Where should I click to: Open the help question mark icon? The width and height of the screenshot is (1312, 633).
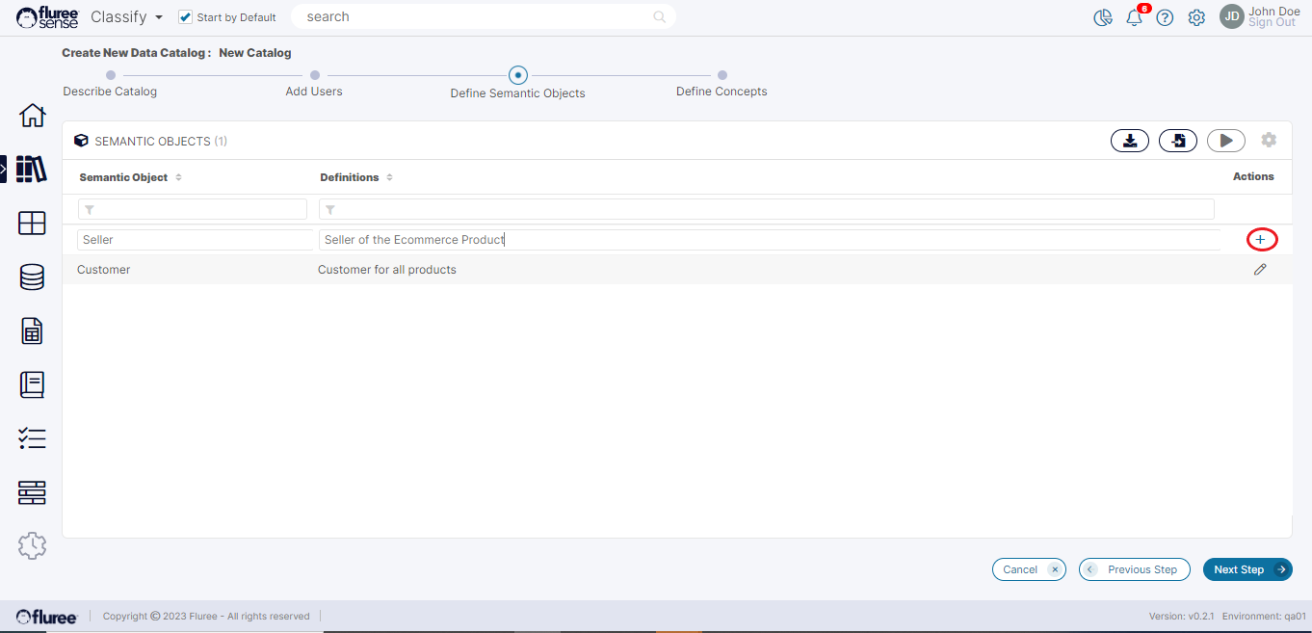(1165, 17)
